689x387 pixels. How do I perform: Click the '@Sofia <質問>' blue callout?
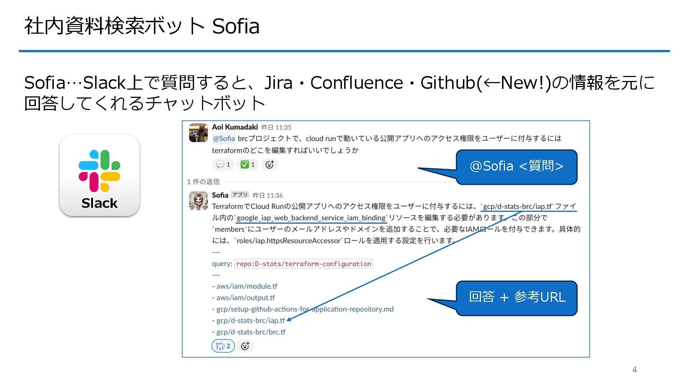(x=516, y=167)
